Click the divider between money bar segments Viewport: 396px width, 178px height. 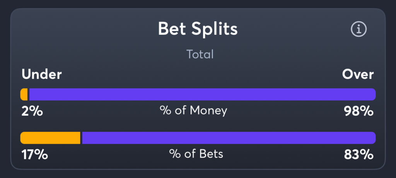point(28,94)
